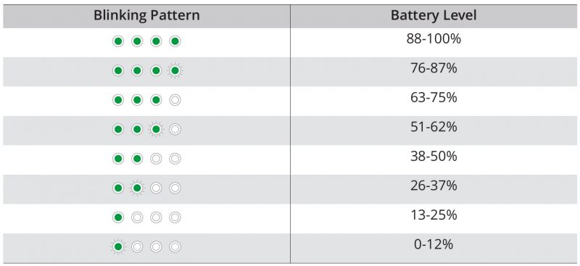The image size is (580, 266).
Task: Click the 76-87% battery level text
Action: (x=434, y=68)
